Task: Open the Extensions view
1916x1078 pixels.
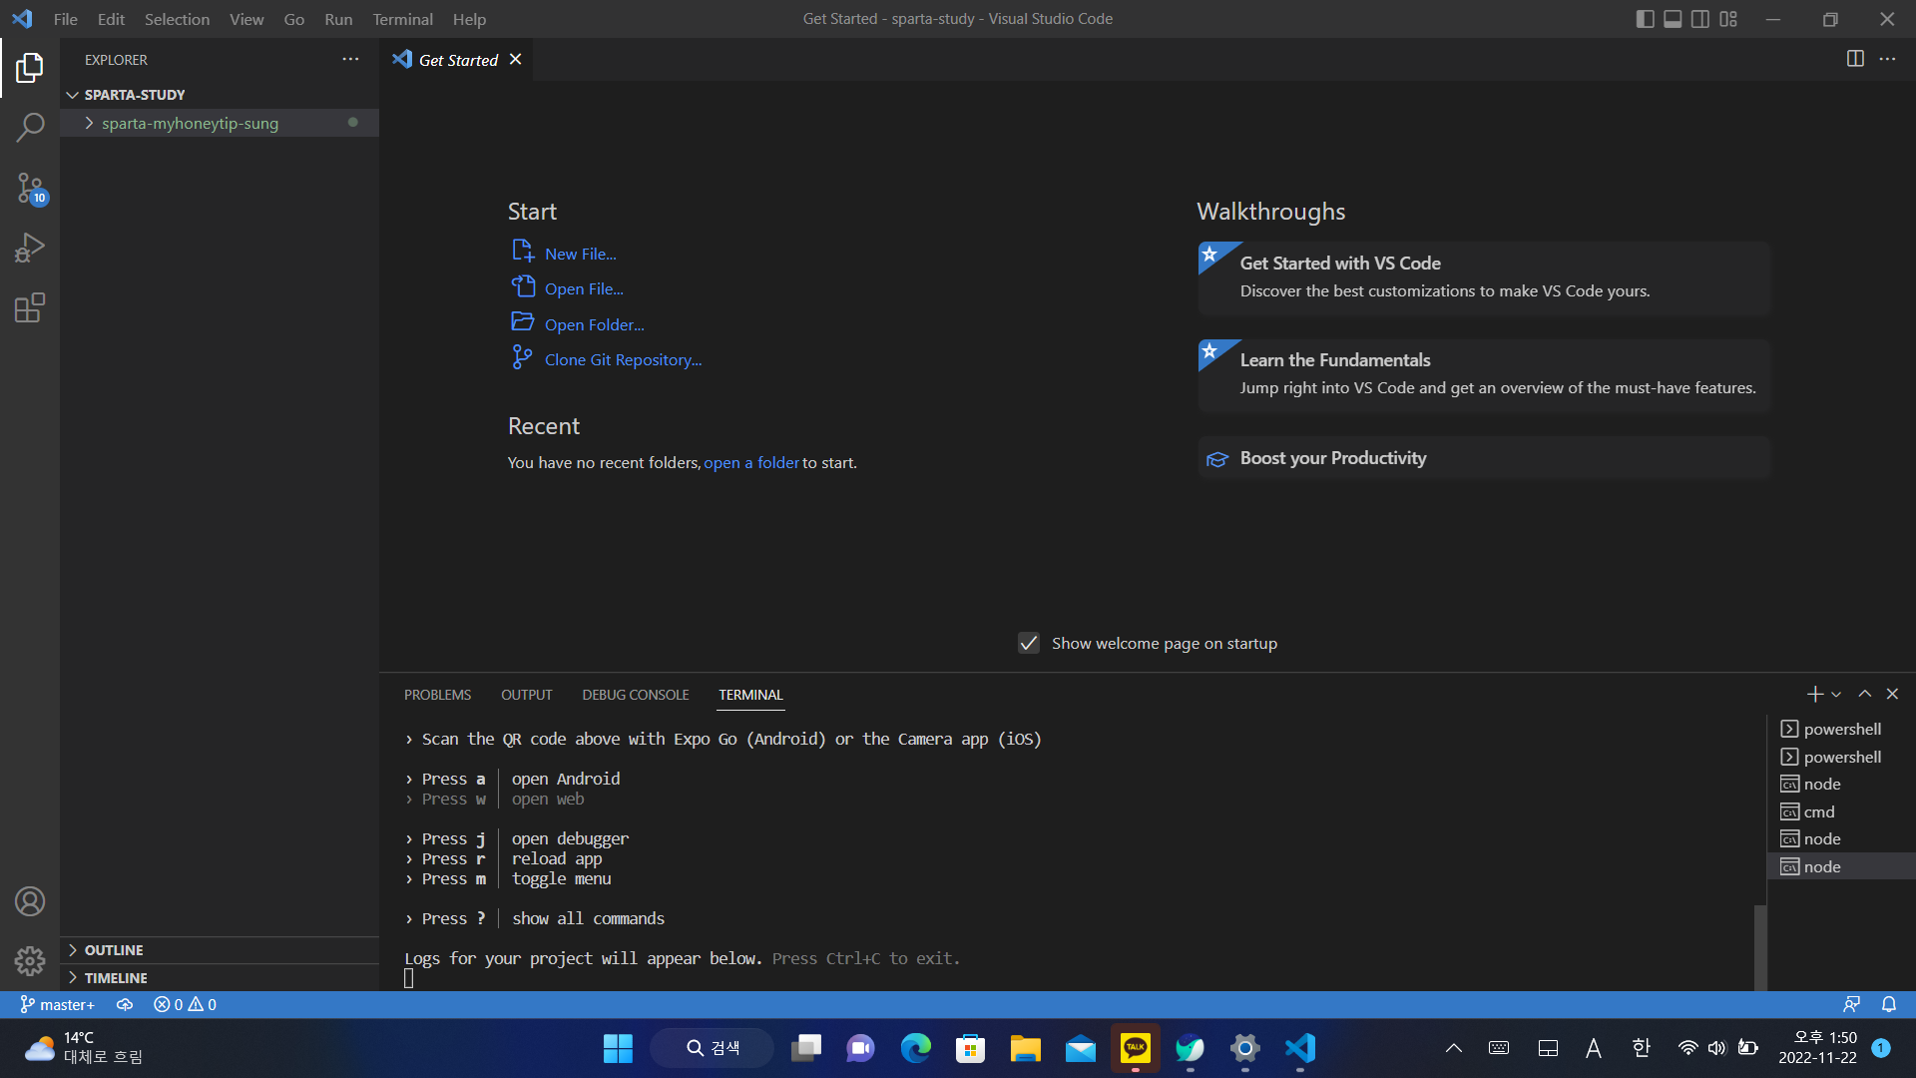Action: coord(30,307)
